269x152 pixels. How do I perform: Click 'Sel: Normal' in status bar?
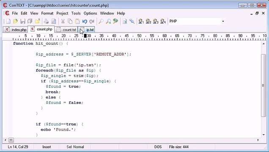75,147
